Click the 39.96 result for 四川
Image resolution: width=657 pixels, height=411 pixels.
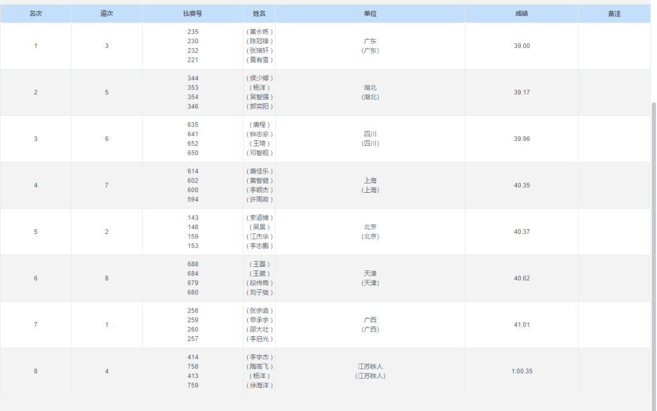click(521, 139)
